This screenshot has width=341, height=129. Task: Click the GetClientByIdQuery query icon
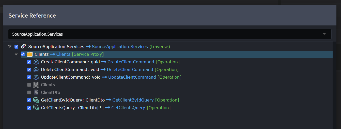[x=36, y=100]
